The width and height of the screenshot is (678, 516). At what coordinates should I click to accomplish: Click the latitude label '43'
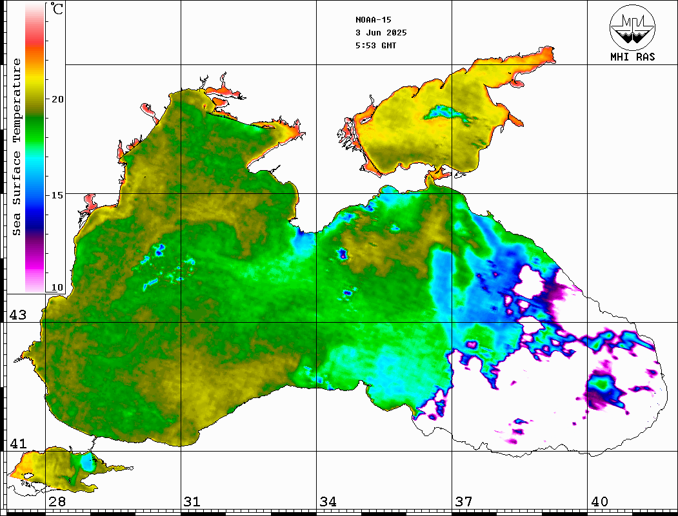(x=18, y=315)
